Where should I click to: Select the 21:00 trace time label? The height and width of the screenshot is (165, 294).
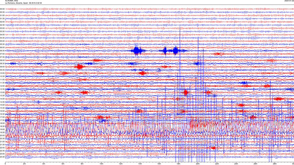pos(2,141)
